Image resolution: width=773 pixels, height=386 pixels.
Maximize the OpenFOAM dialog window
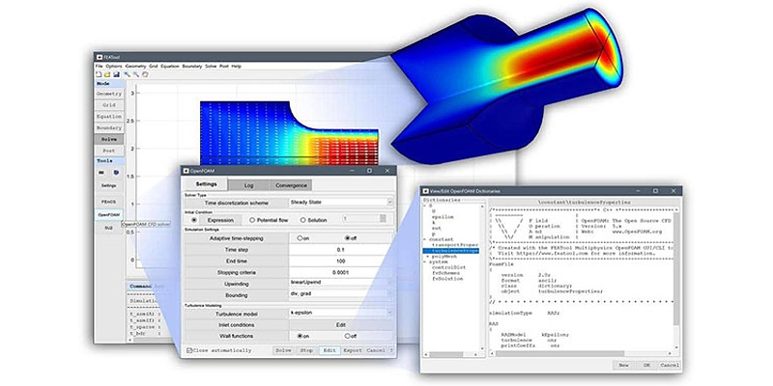click(369, 171)
